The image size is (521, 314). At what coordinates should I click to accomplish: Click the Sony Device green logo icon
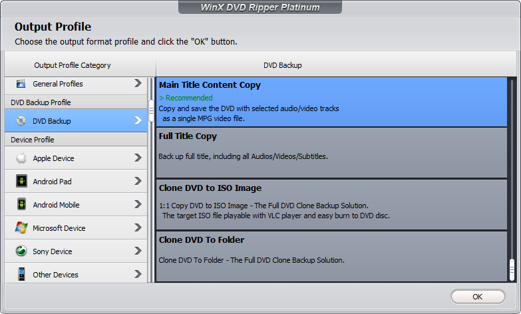[x=21, y=251]
